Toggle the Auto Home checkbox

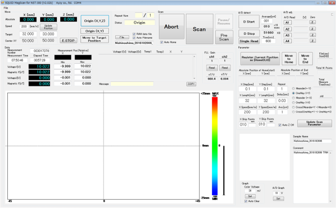(162, 42)
